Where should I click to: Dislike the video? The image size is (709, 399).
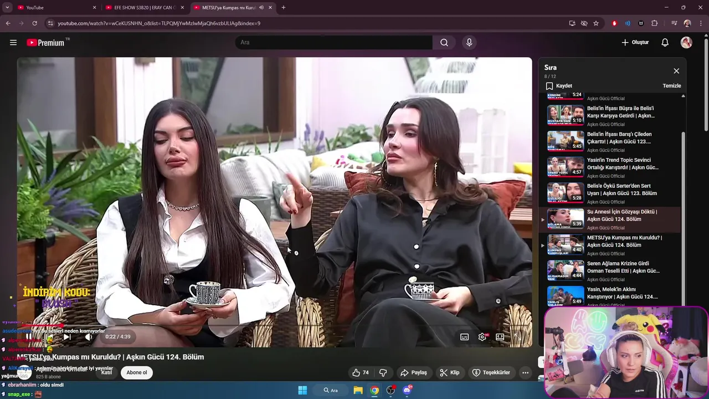383,372
